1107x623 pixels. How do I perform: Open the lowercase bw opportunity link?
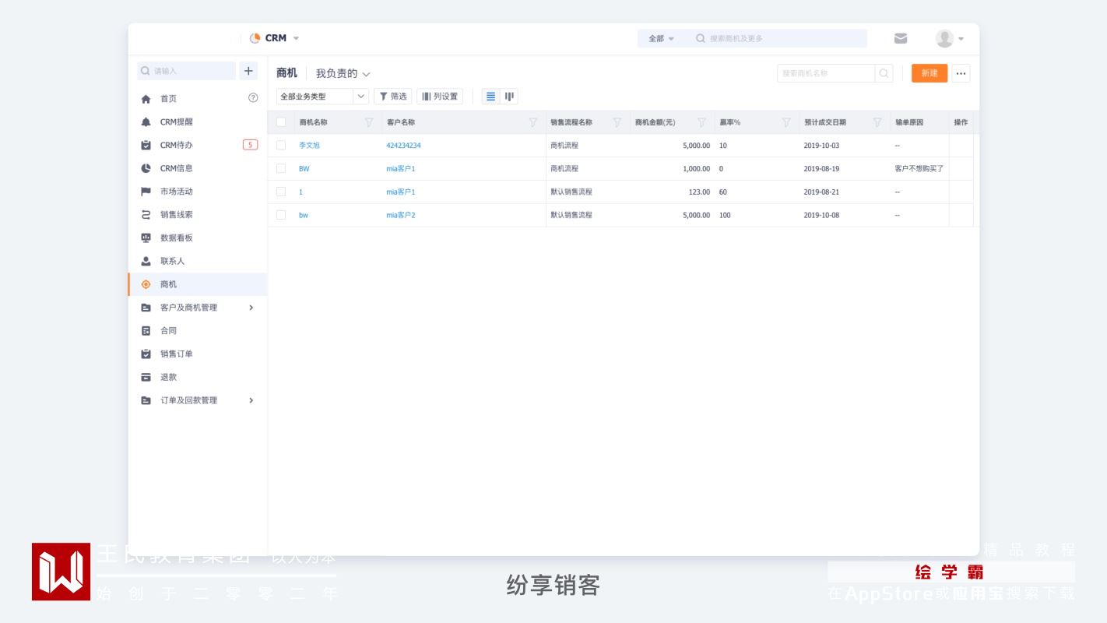pyautogui.click(x=304, y=215)
